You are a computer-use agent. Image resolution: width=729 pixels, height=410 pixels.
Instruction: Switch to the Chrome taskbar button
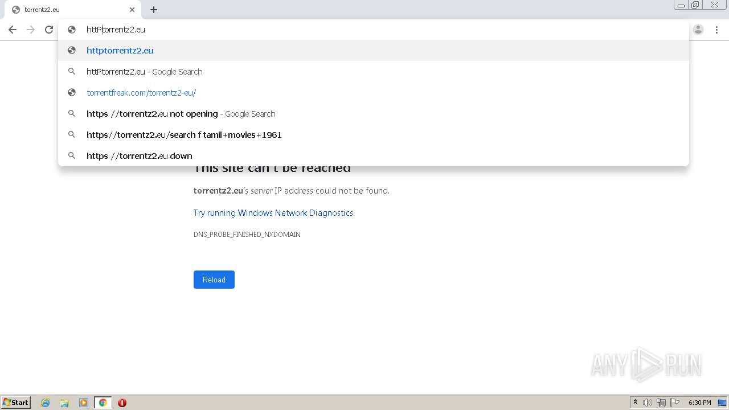pyautogui.click(x=103, y=403)
